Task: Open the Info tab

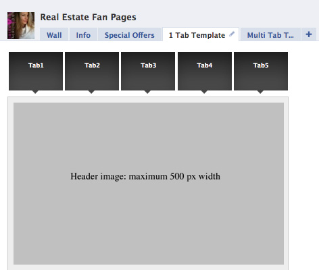Action: [83, 34]
